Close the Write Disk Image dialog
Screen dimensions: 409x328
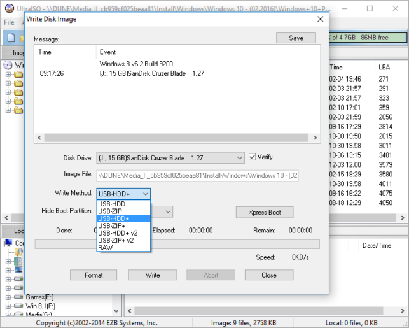[321, 19]
